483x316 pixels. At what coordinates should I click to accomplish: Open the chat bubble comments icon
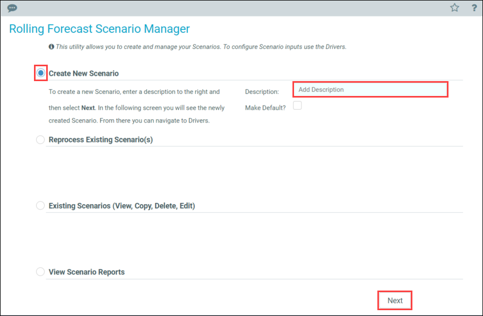(12, 8)
